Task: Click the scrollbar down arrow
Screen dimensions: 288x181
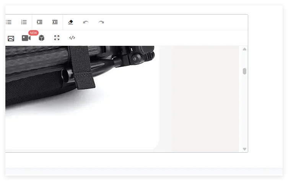Action: pyautogui.click(x=244, y=149)
